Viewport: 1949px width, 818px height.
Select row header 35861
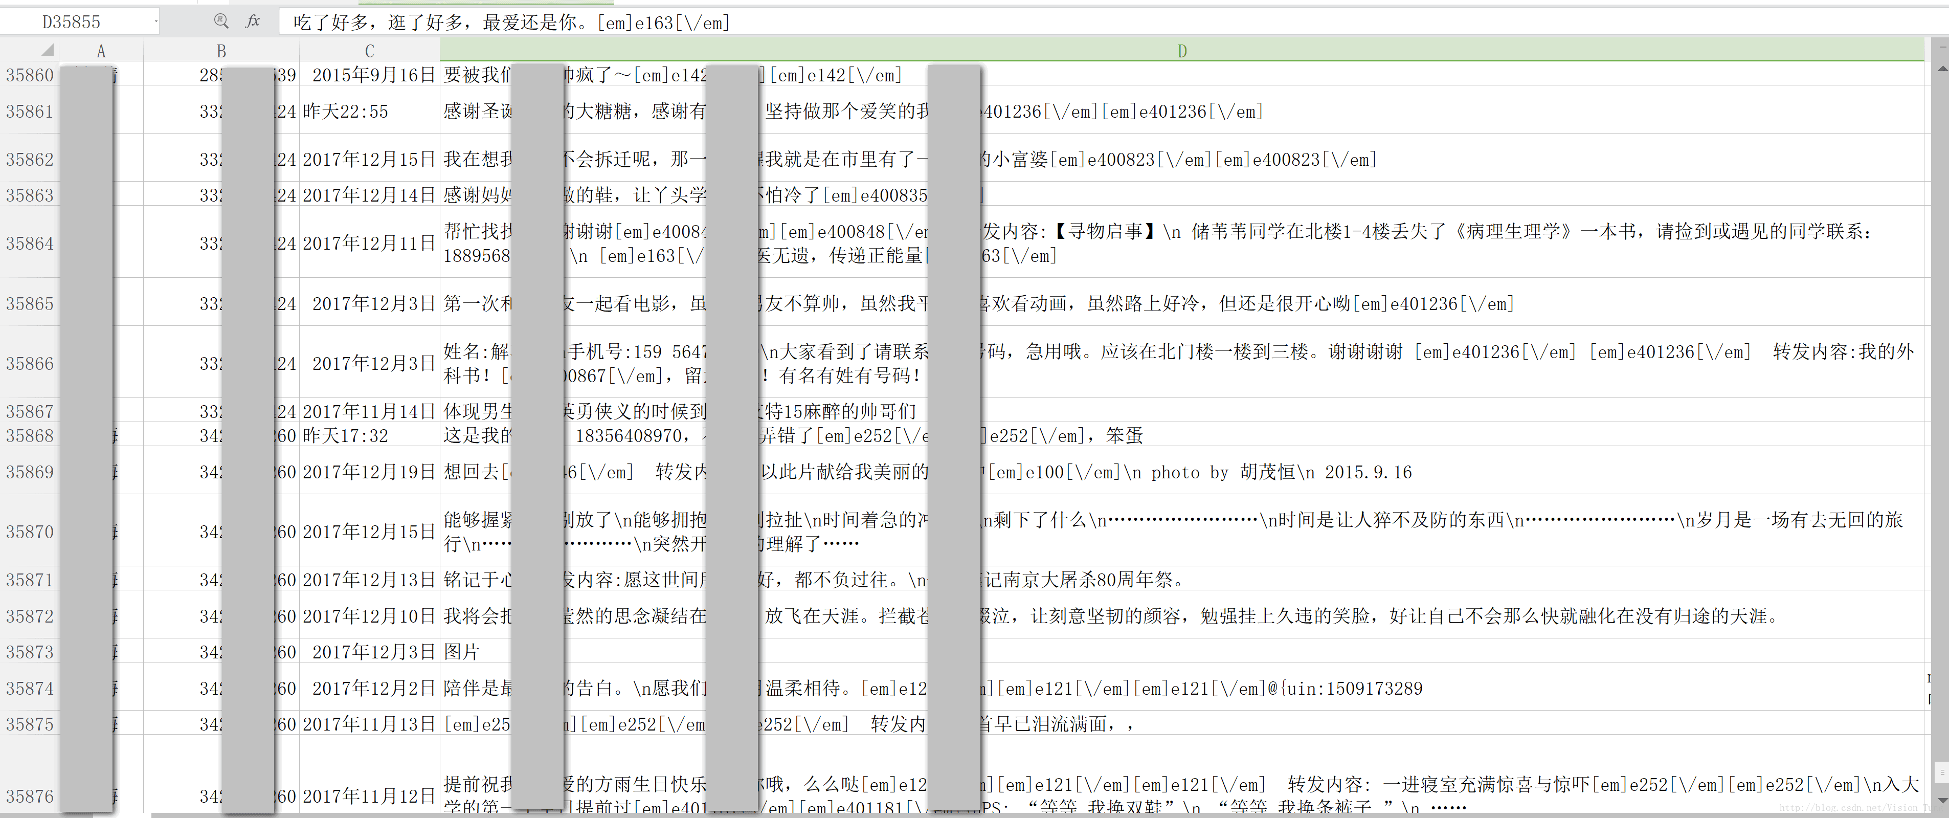click(x=30, y=110)
